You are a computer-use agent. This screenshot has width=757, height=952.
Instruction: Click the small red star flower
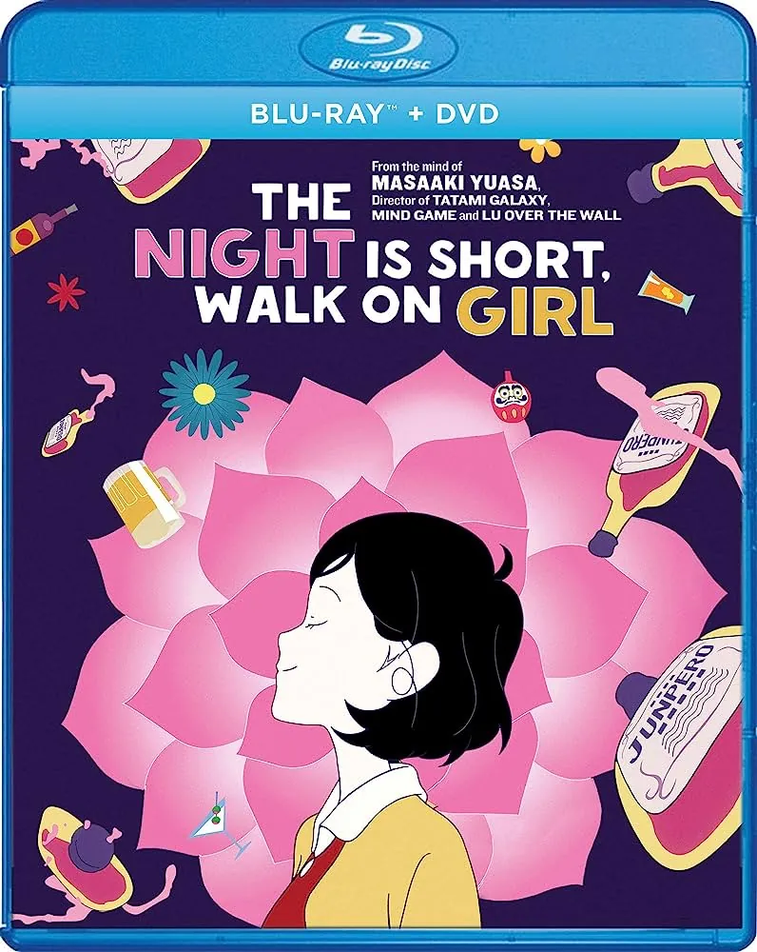point(66,292)
